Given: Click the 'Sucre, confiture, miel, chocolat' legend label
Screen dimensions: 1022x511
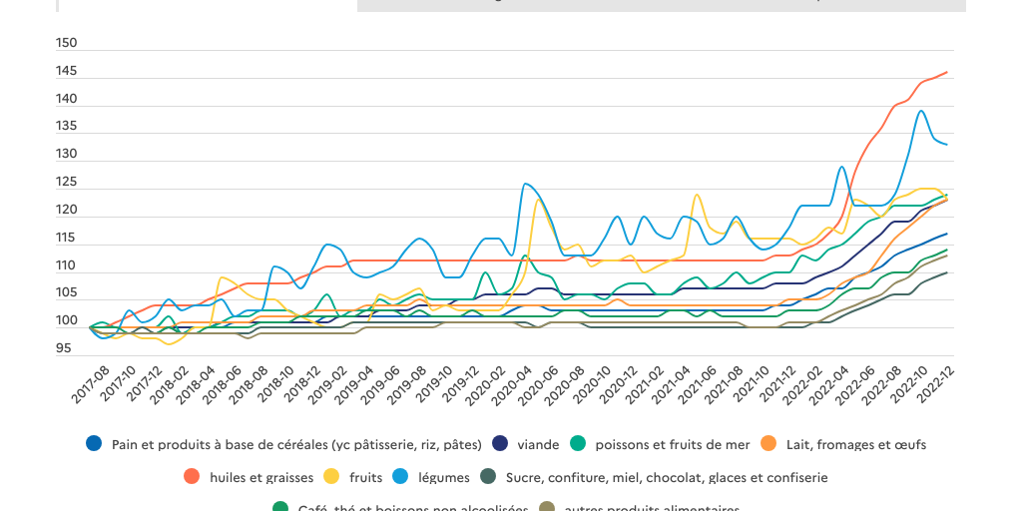Looking at the screenshot, I should pyautogui.click(x=667, y=478).
